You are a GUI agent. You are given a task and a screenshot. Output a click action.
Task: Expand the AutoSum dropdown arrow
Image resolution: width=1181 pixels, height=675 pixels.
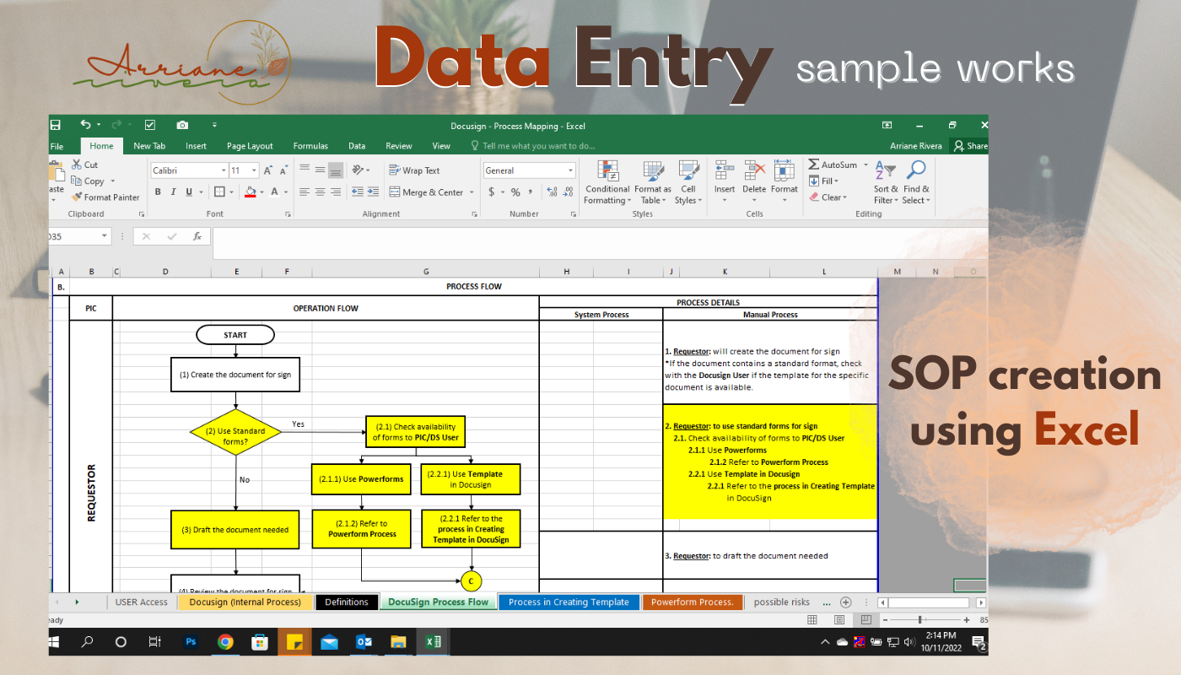click(x=865, y=165)
